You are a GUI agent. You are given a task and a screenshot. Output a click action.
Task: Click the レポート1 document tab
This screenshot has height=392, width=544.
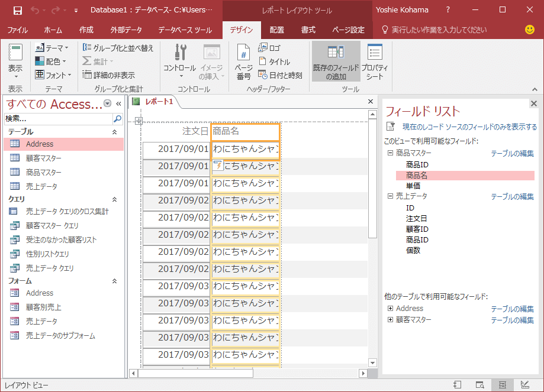(154, 102)
